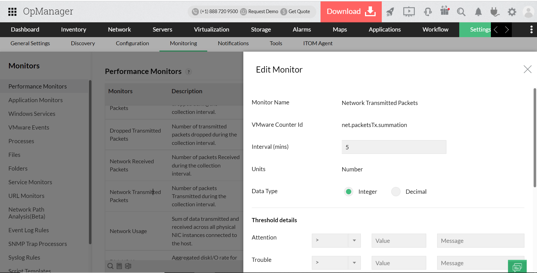Open the Alarms tab
This screenshot has width=537, height=273.
(x=302, y=30)
